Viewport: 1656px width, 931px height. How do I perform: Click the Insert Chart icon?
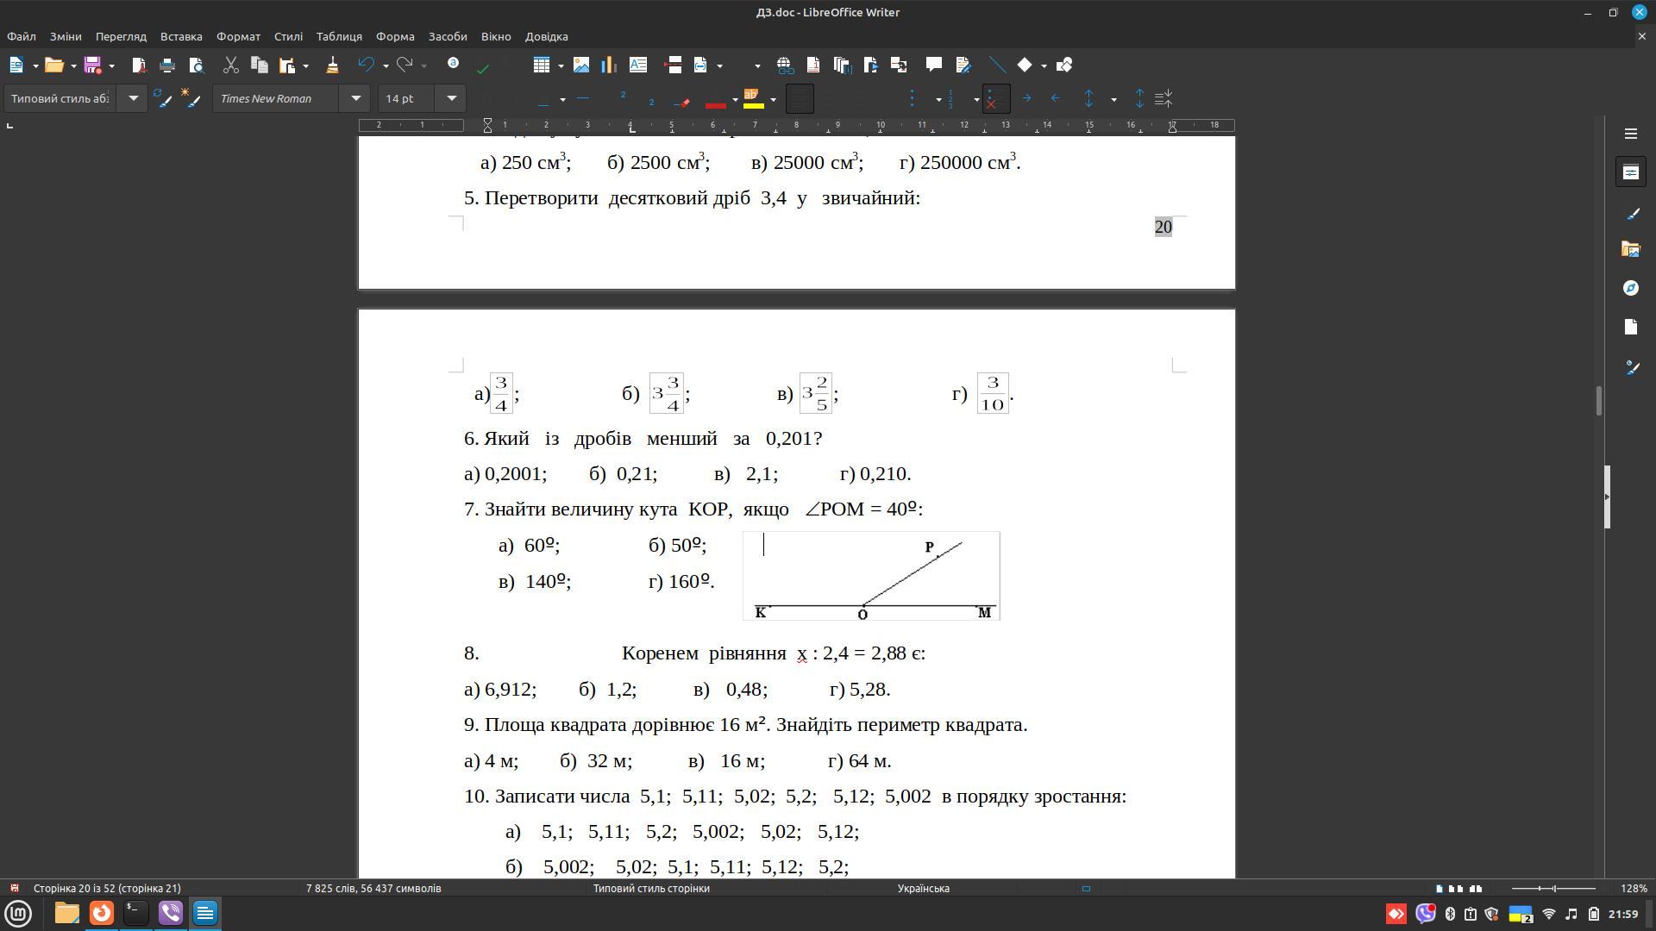tap(608, 65)
